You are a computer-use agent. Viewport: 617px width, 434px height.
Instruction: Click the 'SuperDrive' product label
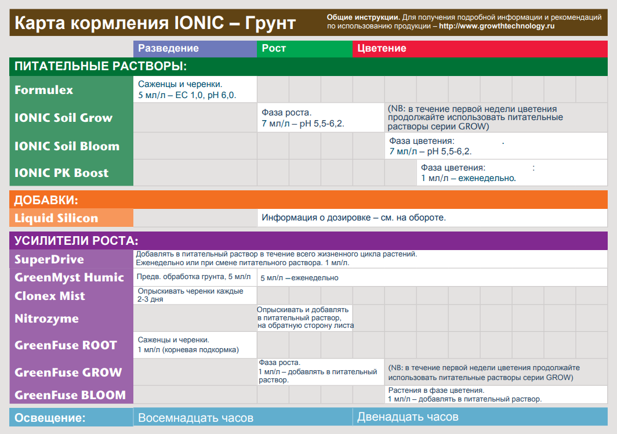click(49, 259)
